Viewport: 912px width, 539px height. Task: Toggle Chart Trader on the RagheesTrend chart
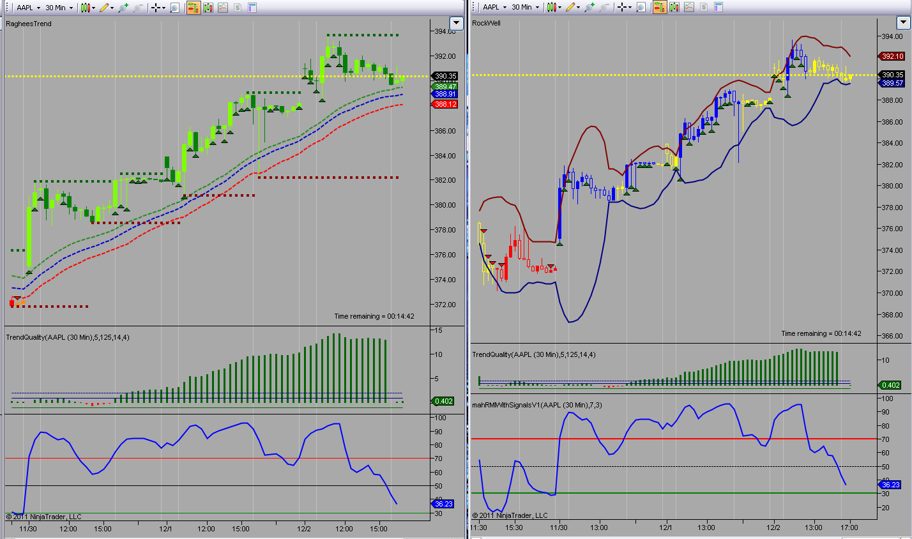point(193,8)
